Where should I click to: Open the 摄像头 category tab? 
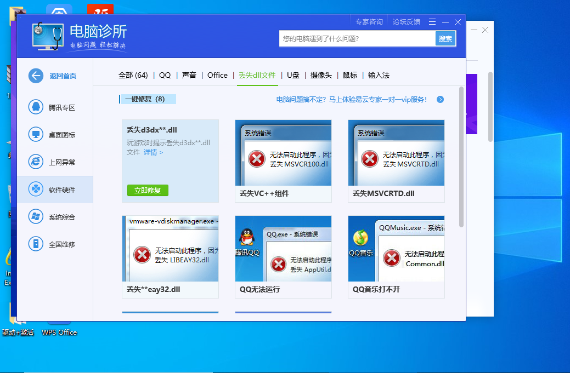pos(321,76)
